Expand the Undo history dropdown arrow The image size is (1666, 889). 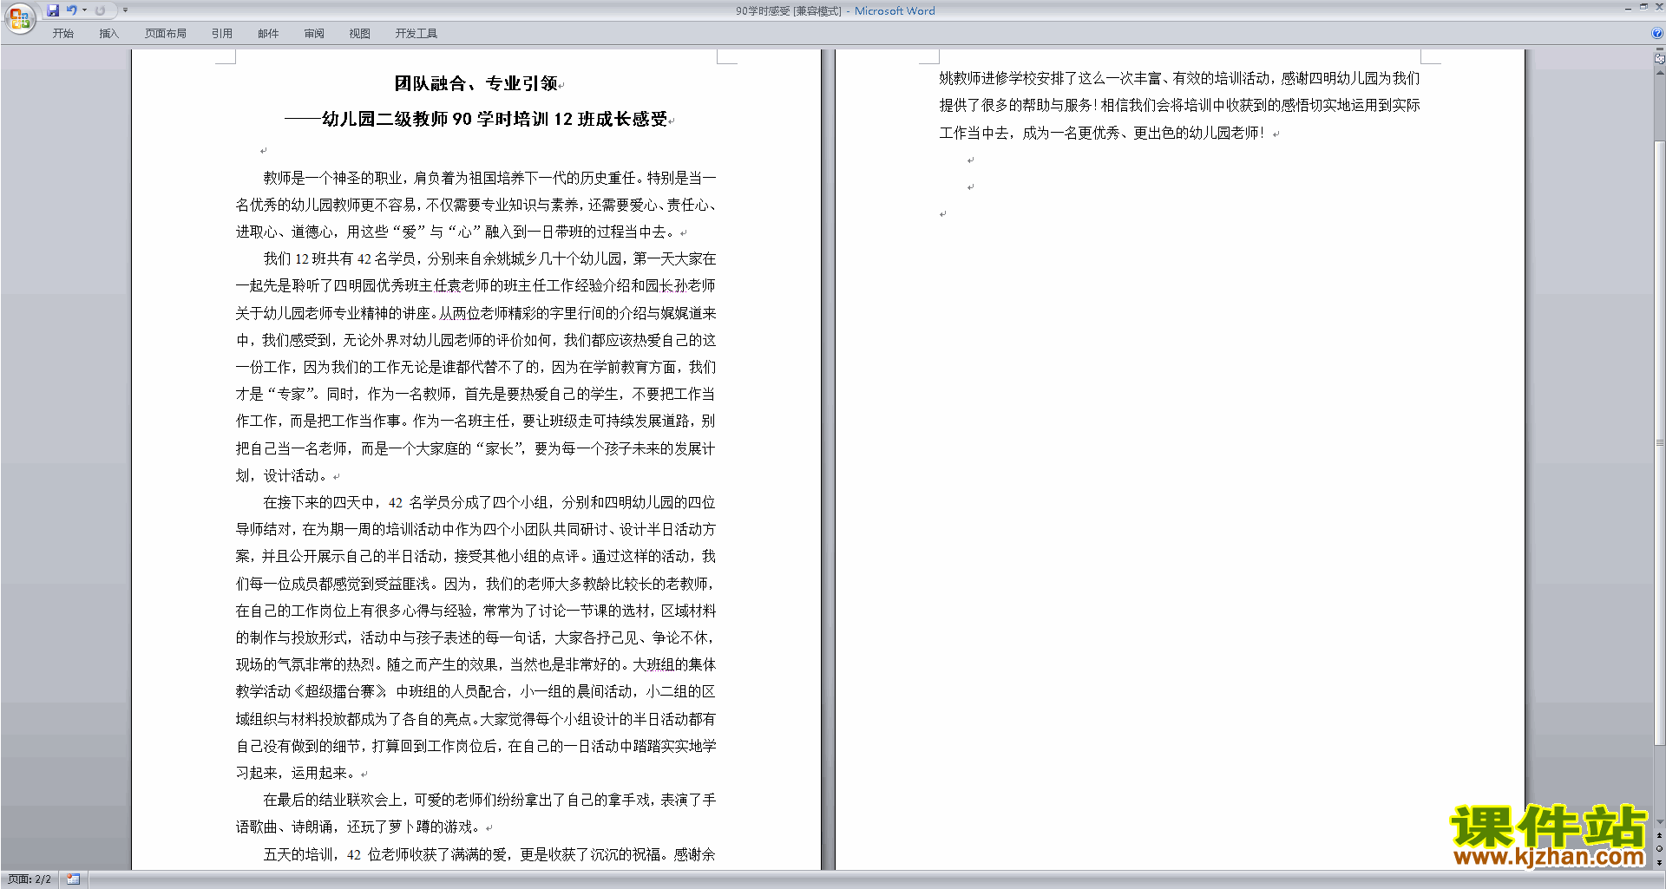[84, 10]
